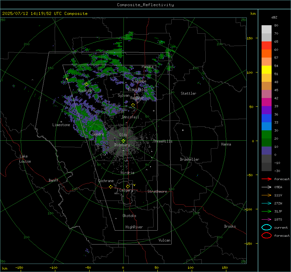The image size is (291, 272).
Task: Click the dBZ scale heading
Action: click(274, 17)
